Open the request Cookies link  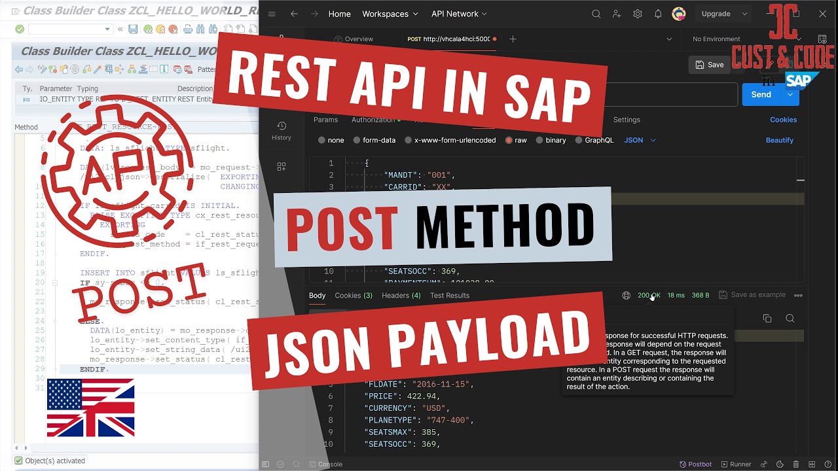coord(784,120)
